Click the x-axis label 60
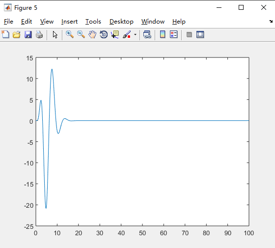 click(x=164, y=233)
